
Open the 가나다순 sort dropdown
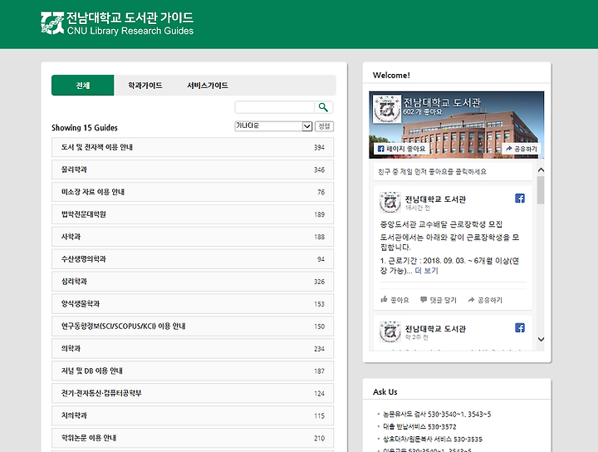coord(273,125)
